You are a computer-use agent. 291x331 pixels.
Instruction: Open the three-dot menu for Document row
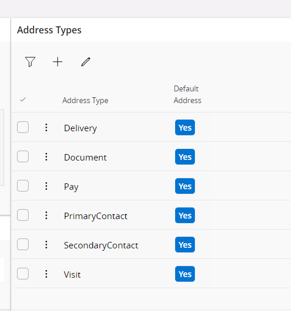[46, 157]
